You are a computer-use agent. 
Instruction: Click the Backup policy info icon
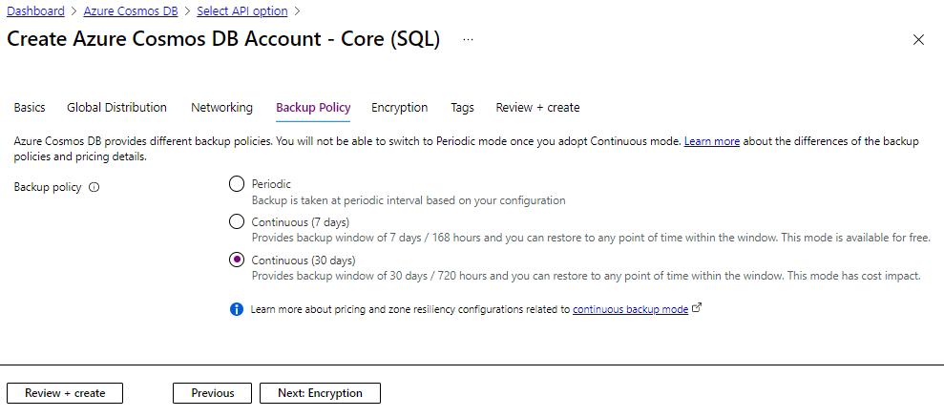[x=94, y=187]
